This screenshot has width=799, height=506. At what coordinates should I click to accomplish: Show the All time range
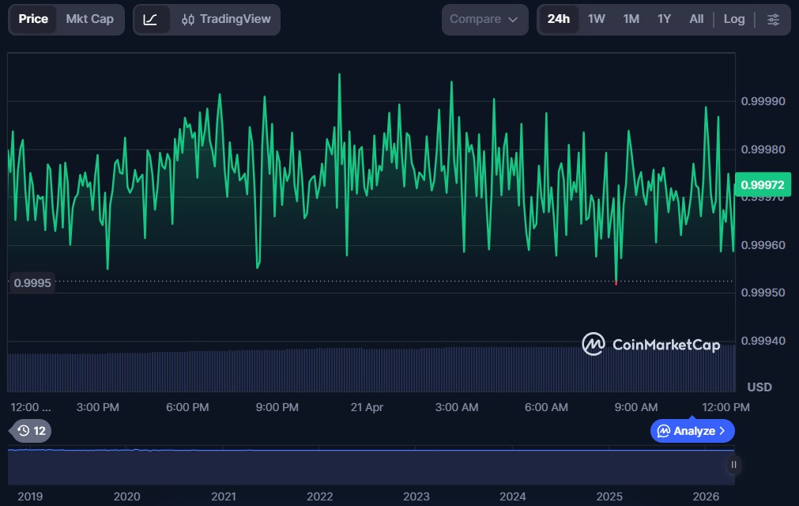click(x=695, y=20)
